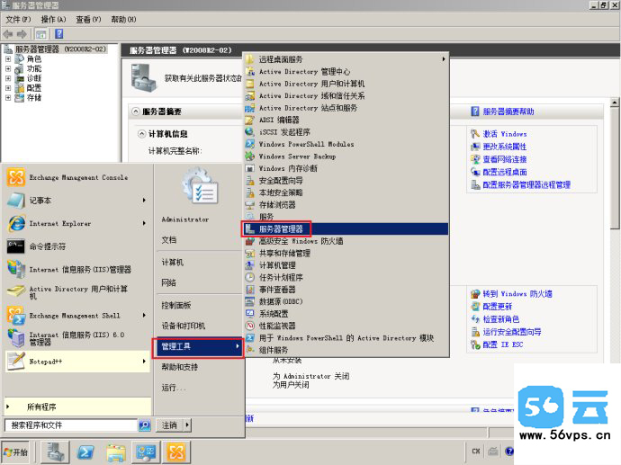Viewport: 621px width, 465px height.
Task: Open Exchange Management Console from Start menu
Action: click(77, 177)
